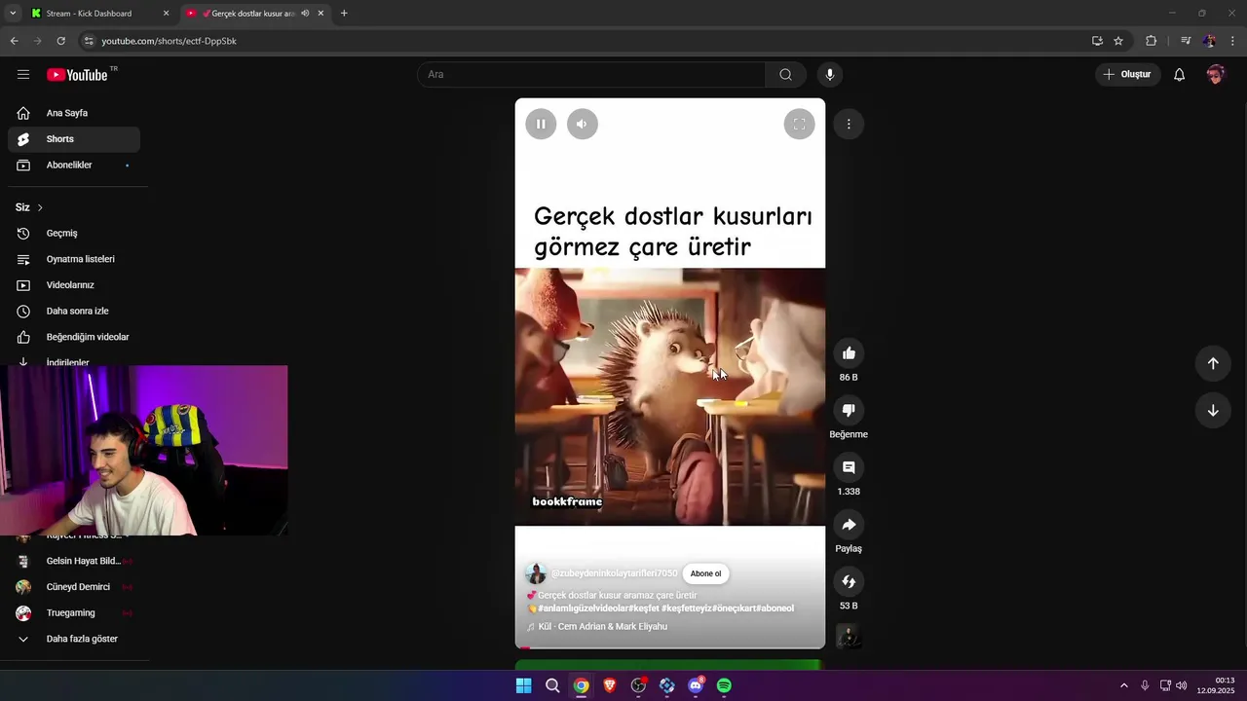The height and width of the screenshot is (701, 1247).
Task: Open Beğendiğim videolar in sidebar
Action: click(74, 337)
